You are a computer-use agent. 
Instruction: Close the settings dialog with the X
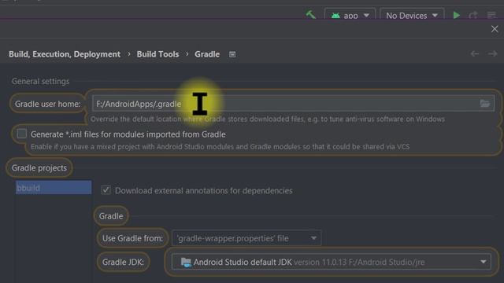(x=495, y=29)
